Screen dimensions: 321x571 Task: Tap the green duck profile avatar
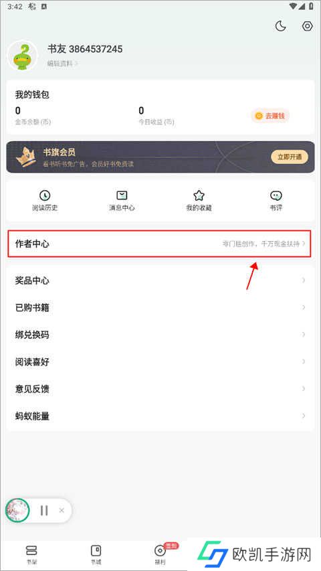[22, 55]
